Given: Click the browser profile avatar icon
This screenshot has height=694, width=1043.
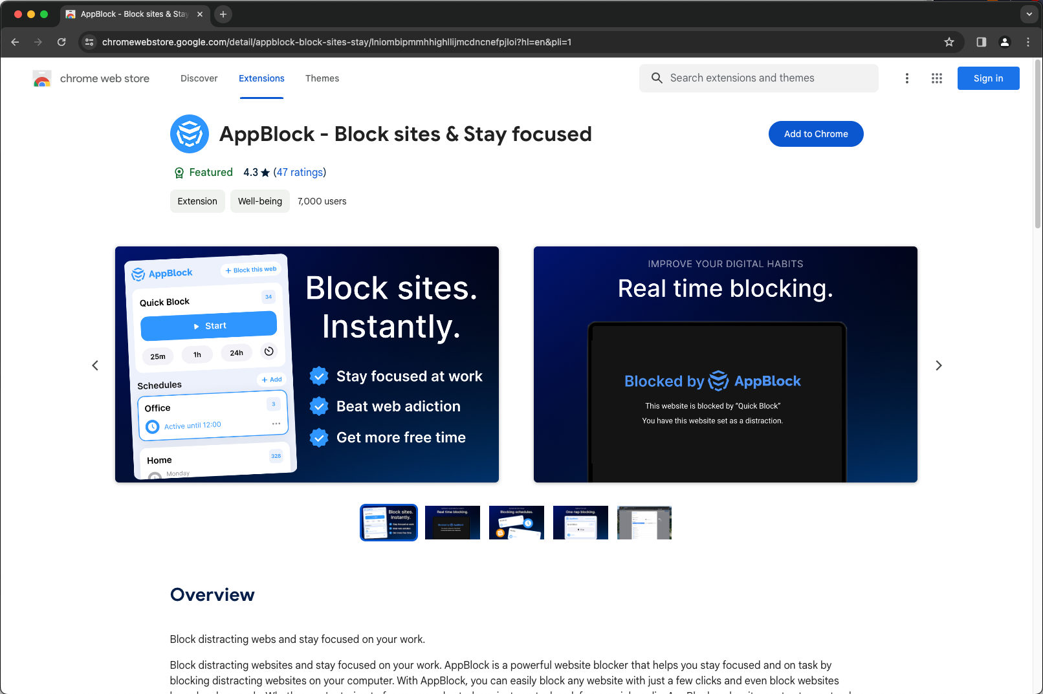Looking at the screenshot, I should pos(1005,42).
